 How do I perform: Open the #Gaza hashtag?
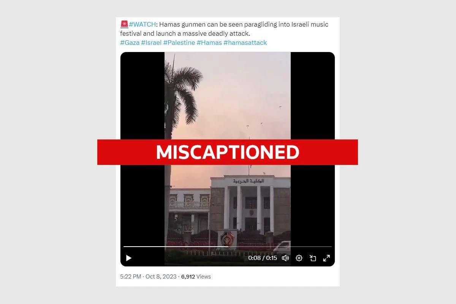click(x=130, y=43)
